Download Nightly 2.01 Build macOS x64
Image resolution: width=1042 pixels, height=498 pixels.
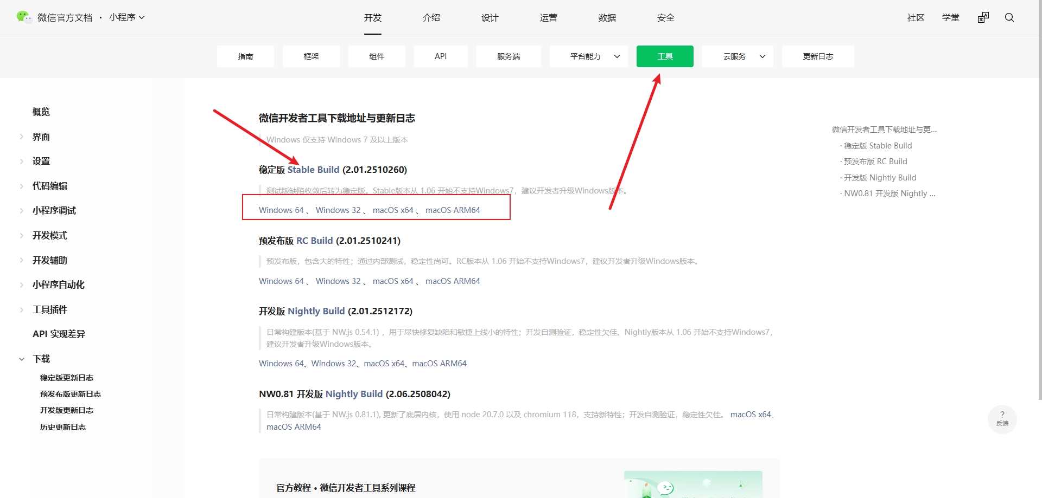[384, 364]
